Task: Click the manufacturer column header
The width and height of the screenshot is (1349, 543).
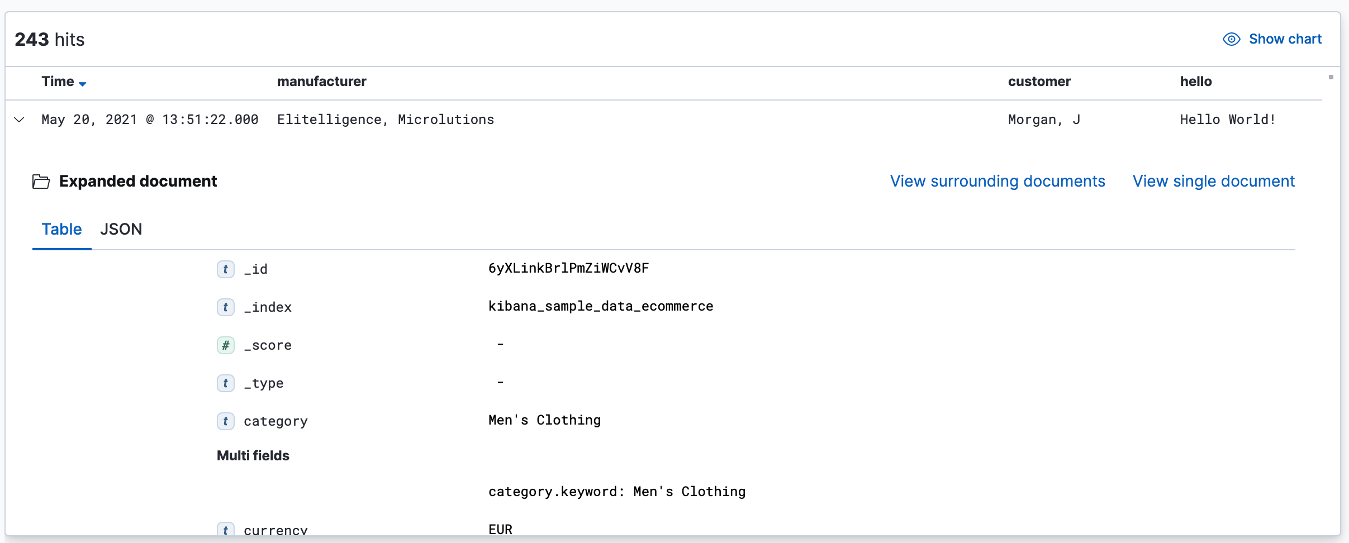Action: point(321,82)
